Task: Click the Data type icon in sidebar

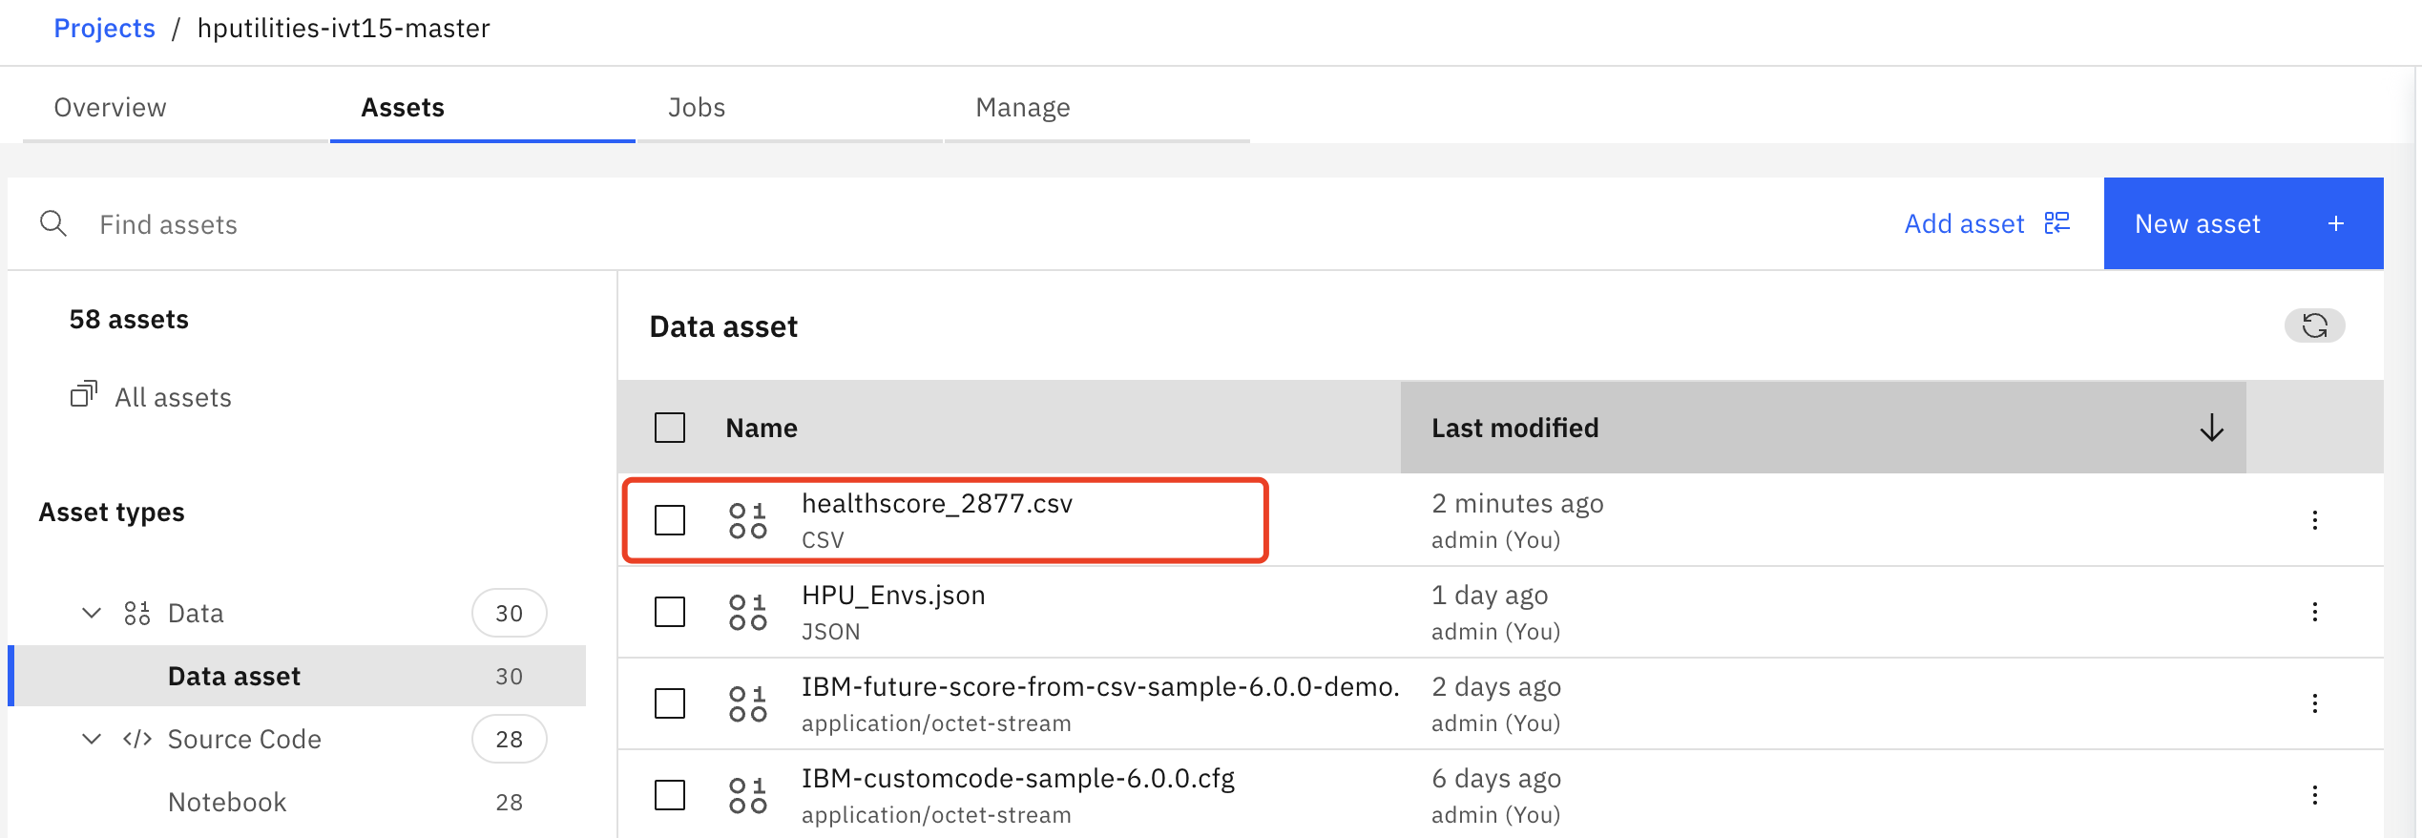Action: (x=137, y=613)
